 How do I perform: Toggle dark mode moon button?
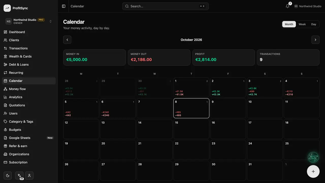8,176
